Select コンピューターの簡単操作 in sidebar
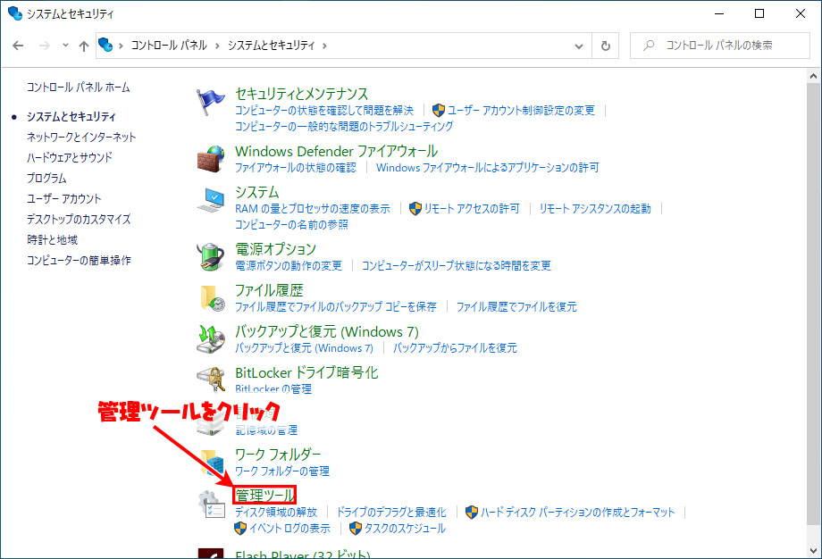The image size is (822, 559). click(x=79, y=260)
